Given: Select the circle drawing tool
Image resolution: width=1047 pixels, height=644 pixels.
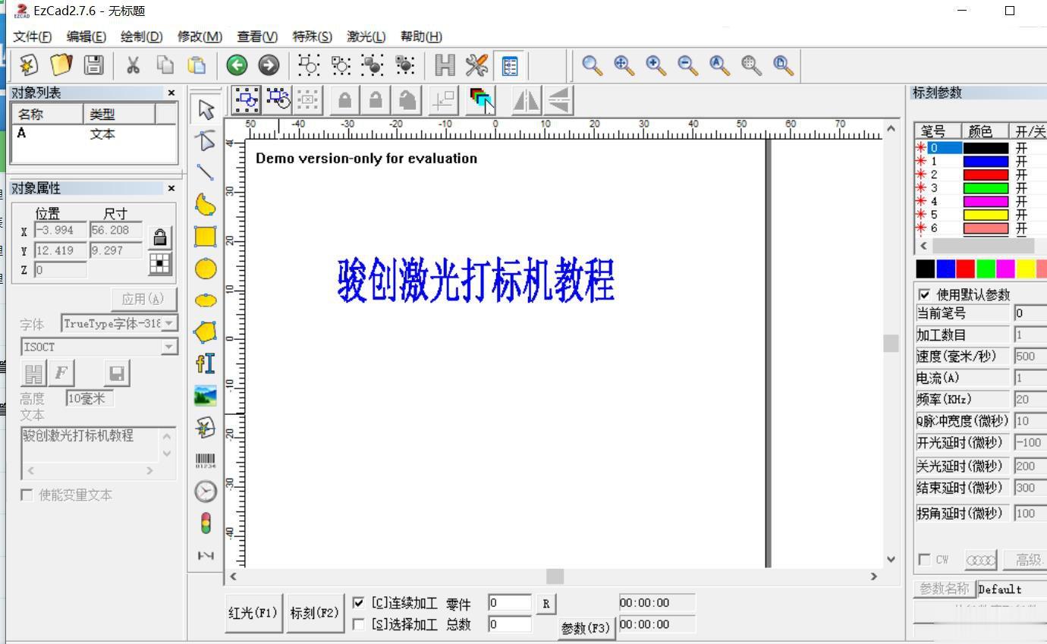Looking at the screenshot, I should point(206,269).
